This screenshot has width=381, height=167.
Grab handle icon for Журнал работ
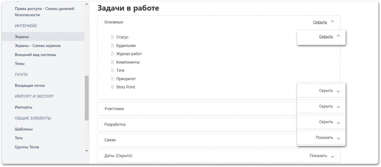point(112,54)
